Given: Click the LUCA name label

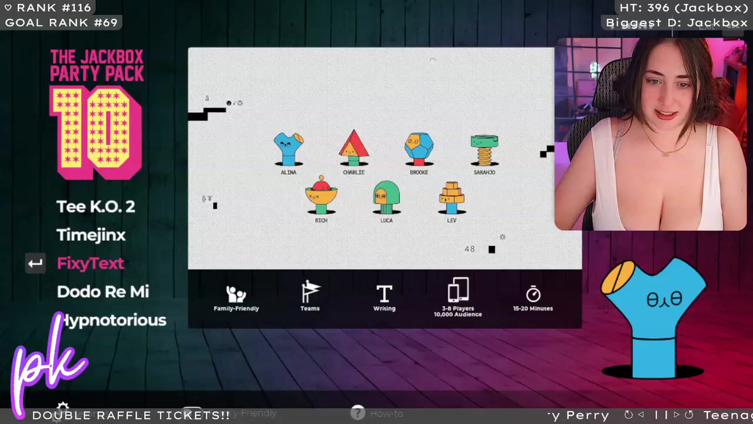Looking at the screenshot, I should (386, 220).
